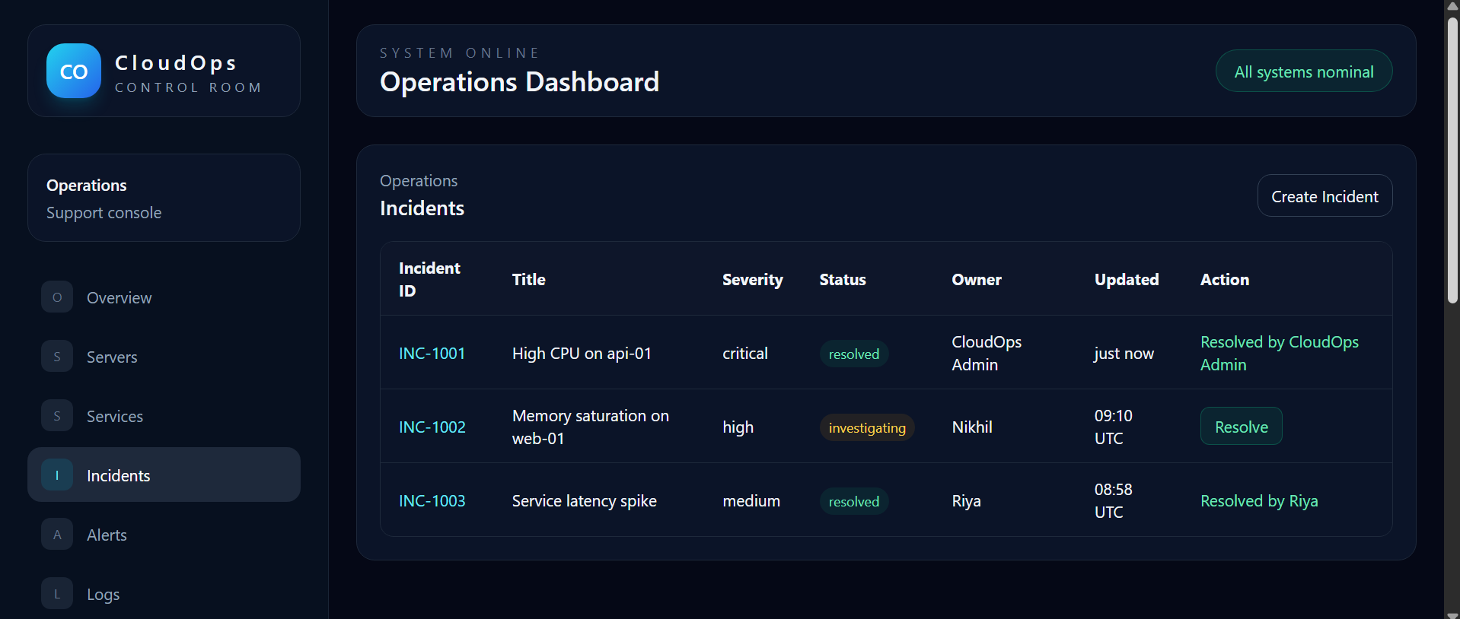The width and height of the screenshot is (1460, 619).
Task: Open incident INC-1001 link
Action: [x=432, y=354]
